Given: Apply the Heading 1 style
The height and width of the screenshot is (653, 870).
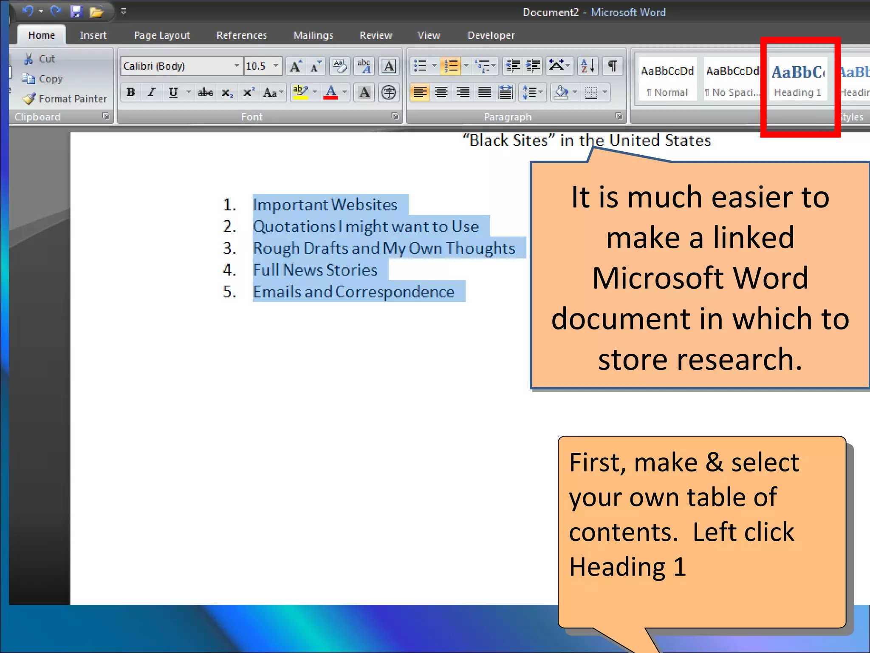Looking at the screenshot, I should 797,79.
